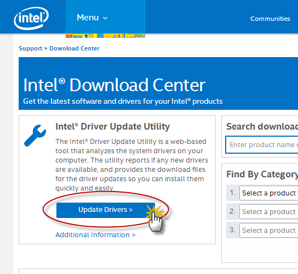
Task: Click the Find By Category heading
Action: [x=262, y=175]
